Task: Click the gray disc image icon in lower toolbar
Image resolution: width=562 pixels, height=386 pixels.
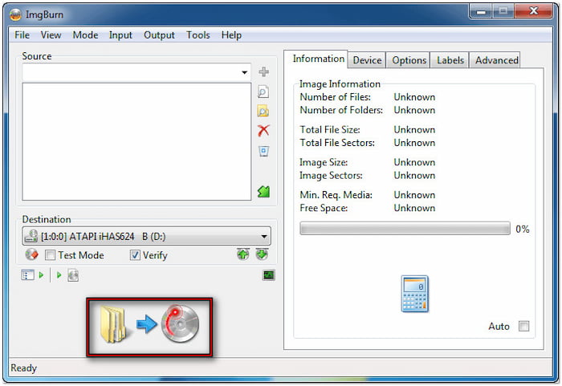Action: pyautogui.click(x=73, y=275)
